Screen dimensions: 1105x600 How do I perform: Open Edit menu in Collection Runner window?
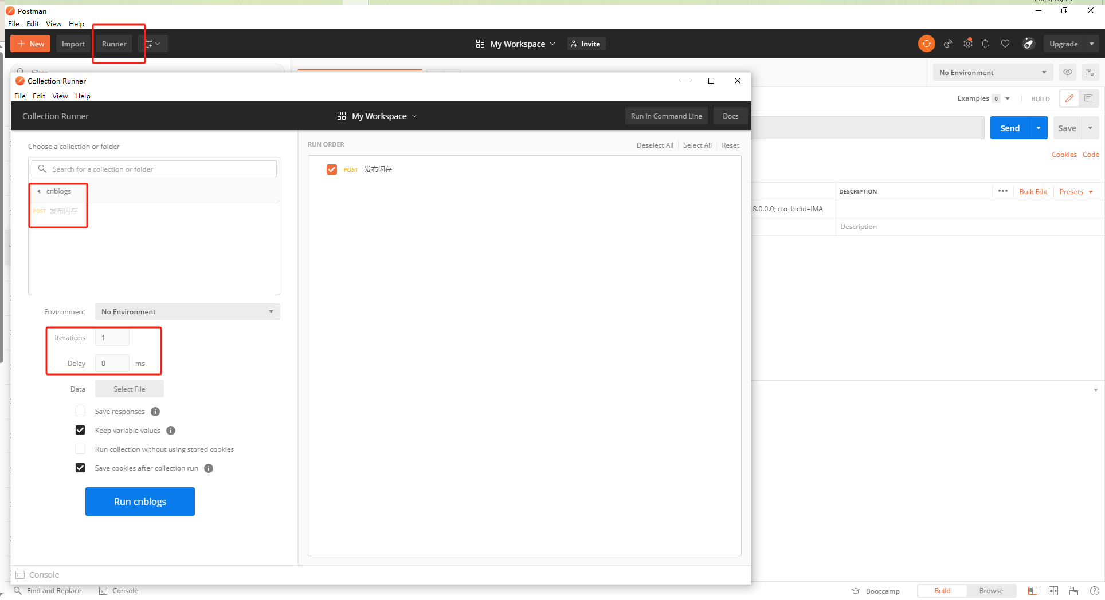tap(39, 96)
